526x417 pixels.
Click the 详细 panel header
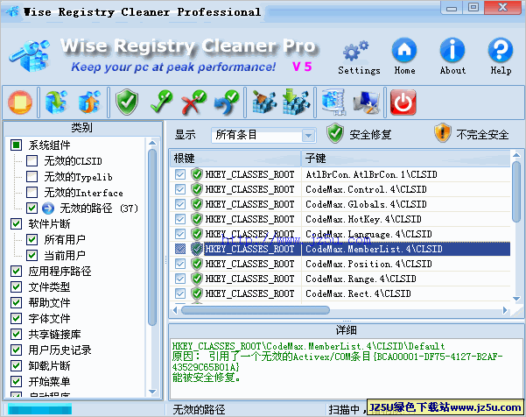click(346, 330)
